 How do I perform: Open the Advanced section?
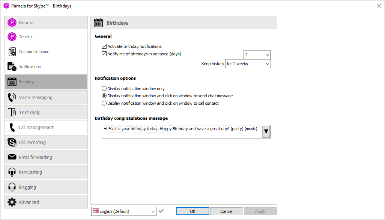[46, 202]
